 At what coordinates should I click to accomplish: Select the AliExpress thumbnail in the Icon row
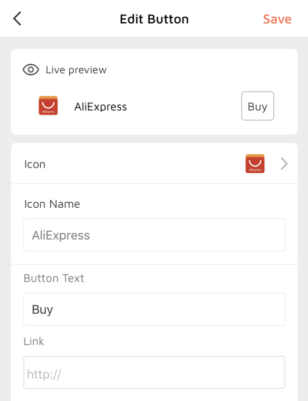[255, 164]
